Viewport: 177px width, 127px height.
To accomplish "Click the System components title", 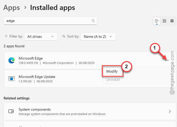I will [x=35, y=109].
